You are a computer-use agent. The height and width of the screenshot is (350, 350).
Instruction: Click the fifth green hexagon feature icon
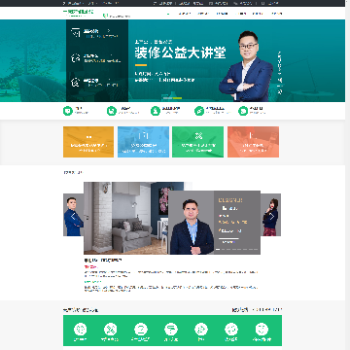(x=243, y=111)
